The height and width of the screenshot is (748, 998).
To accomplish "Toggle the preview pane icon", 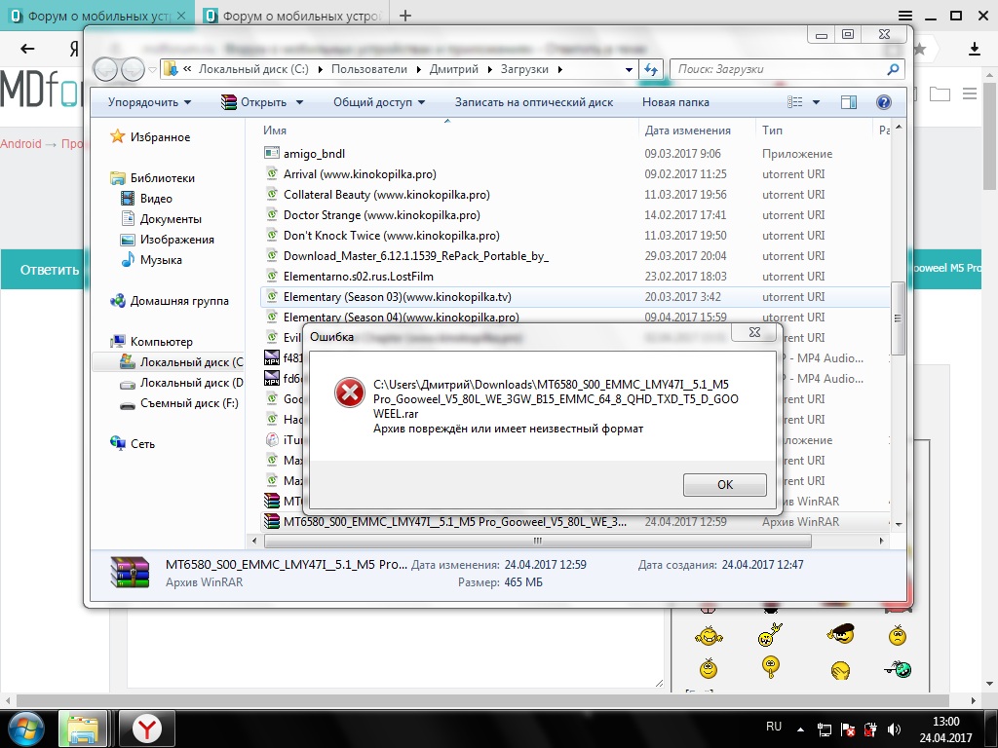I will 848,102.
